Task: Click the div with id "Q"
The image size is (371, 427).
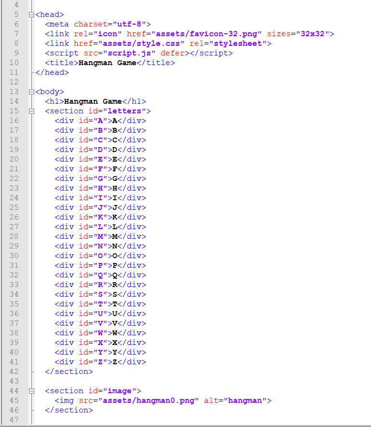Action: [100, 275]
